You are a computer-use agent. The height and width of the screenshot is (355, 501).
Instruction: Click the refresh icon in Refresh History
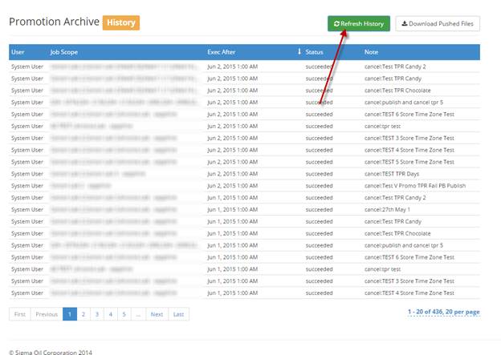click(x=336, y=24)
